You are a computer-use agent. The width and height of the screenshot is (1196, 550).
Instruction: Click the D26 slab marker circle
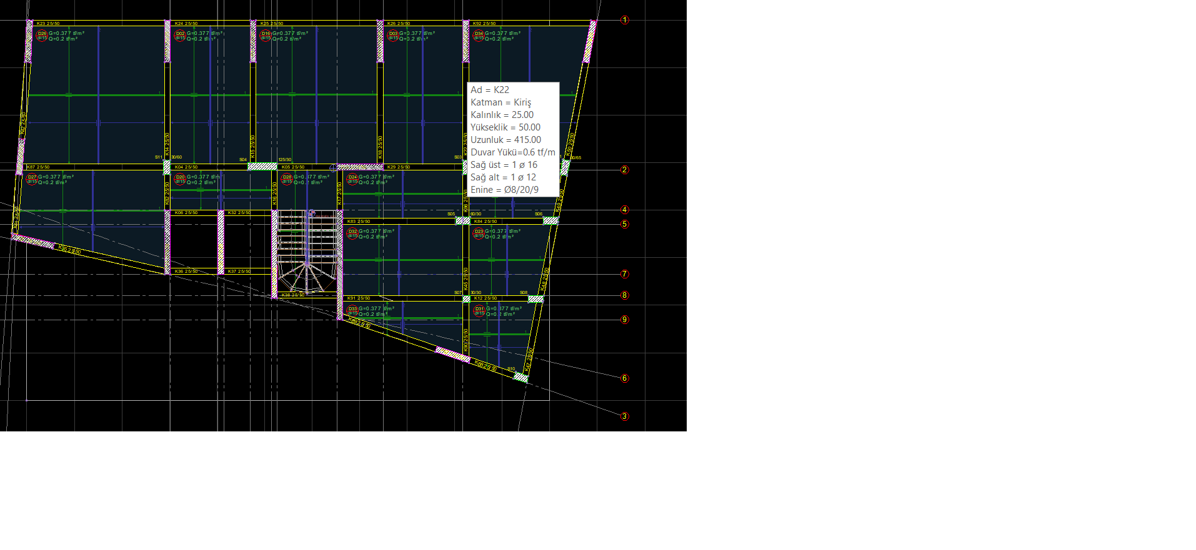(42, 34)
